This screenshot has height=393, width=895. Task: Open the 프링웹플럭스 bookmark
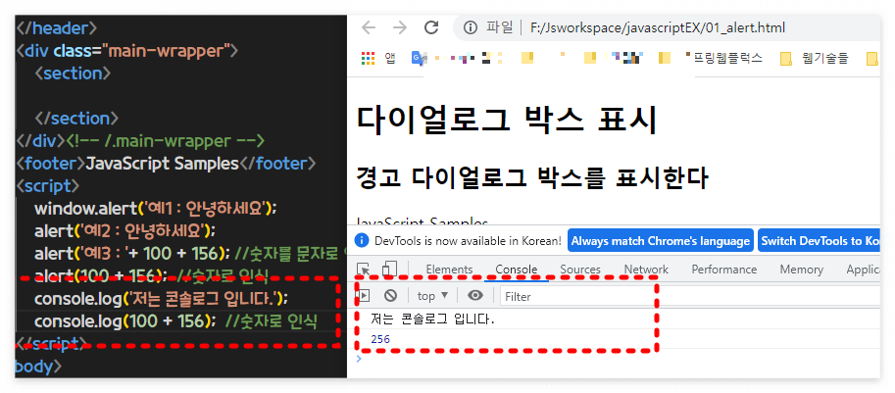tap(727, 58)
